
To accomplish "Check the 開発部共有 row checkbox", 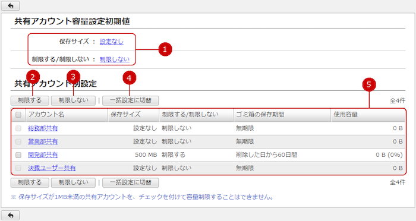I will click(x=18, y=155).
